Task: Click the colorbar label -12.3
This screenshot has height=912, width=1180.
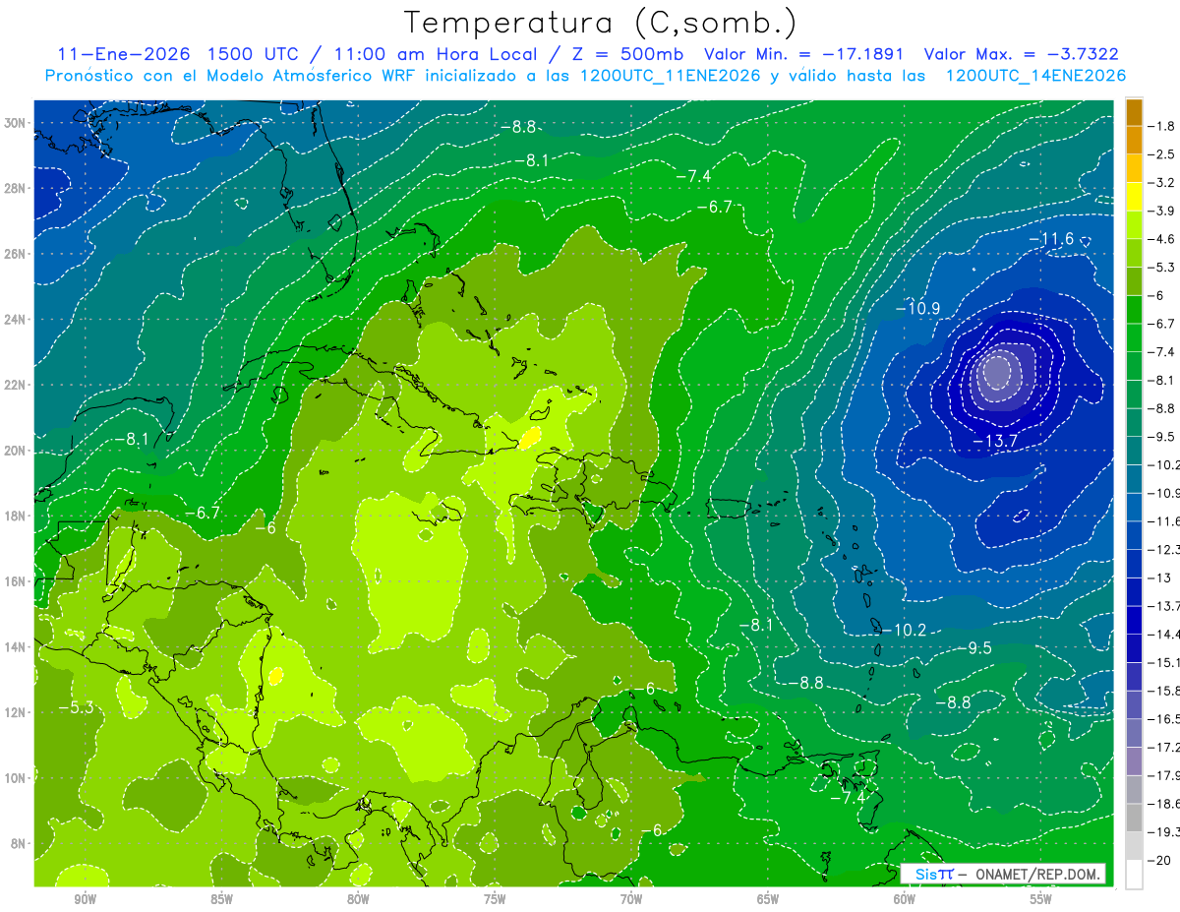Action: pos(1165,549)
